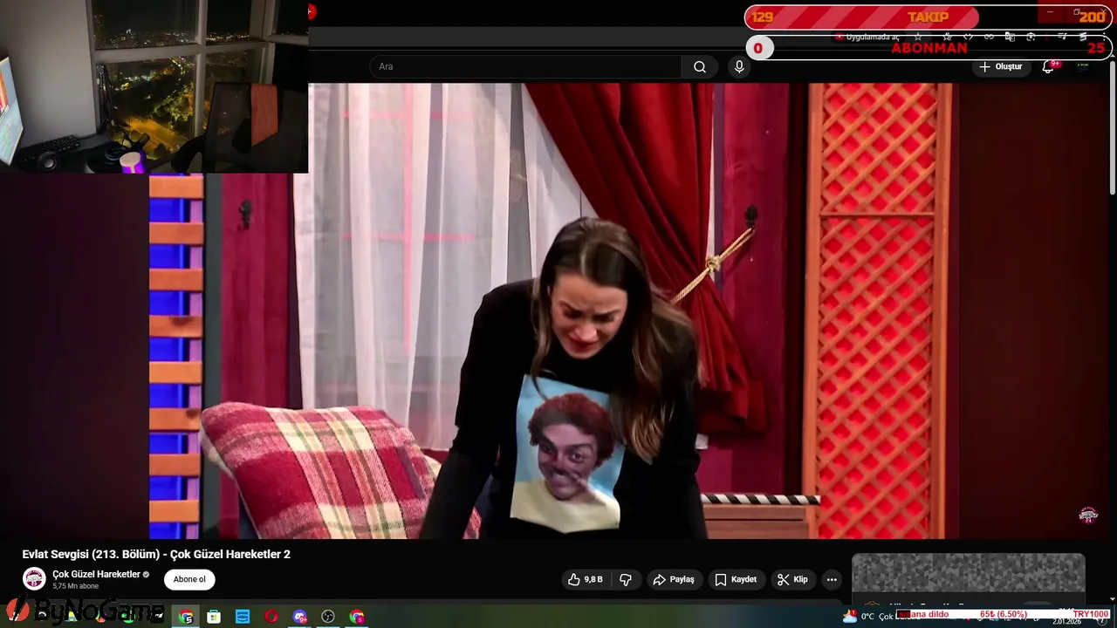This screenshot has width=1117, height=628.
Task: Open Microsoft Store from taskbar
Action: pyautogui.click(x=214, y=617)
